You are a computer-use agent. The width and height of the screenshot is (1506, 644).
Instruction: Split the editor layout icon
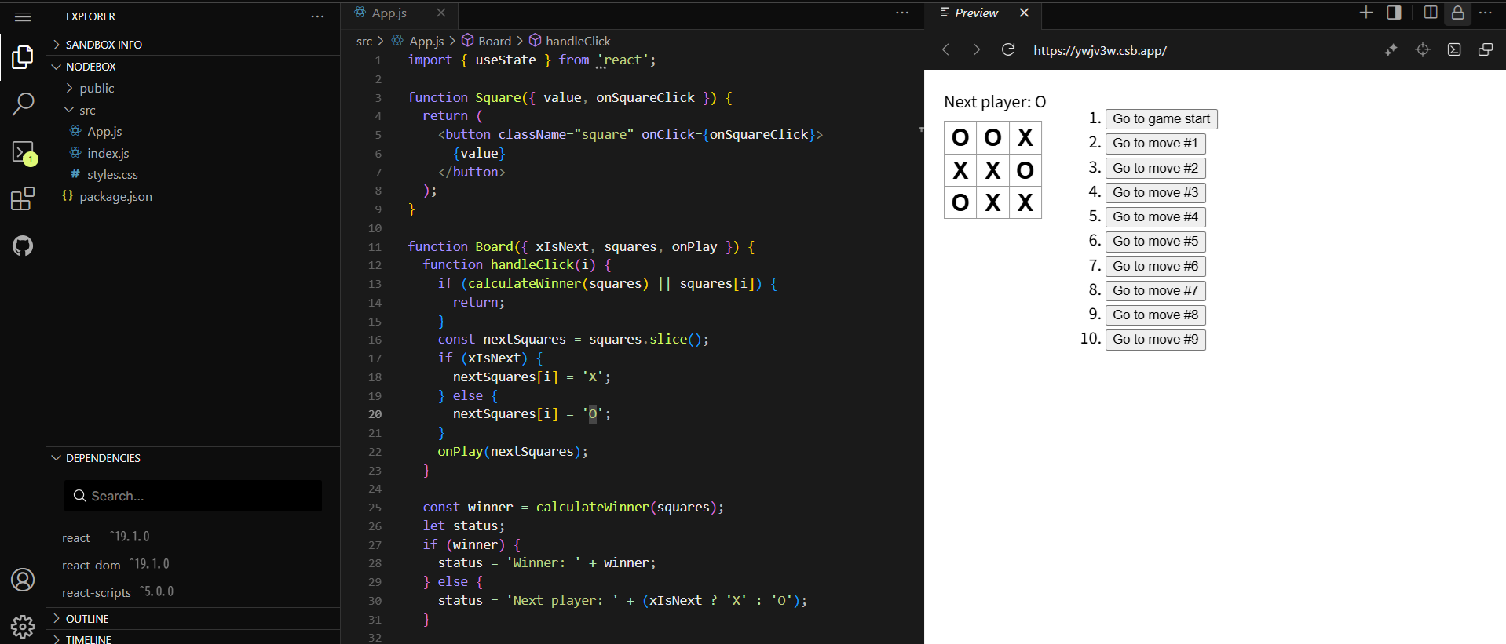pos(1431,13)
